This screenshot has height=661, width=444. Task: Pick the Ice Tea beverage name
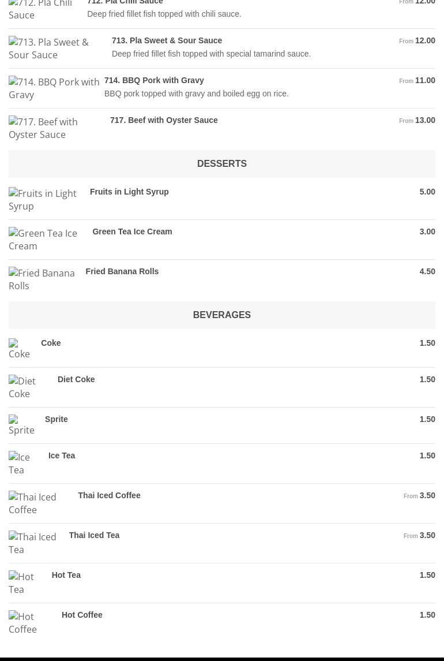[62, 455]
